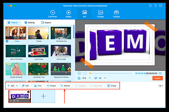The width and height of the screenshot is (169, 112).
Task: Remove the DEMO clip with its X icon
Action: pyautogui.click(x=28, y=92)
